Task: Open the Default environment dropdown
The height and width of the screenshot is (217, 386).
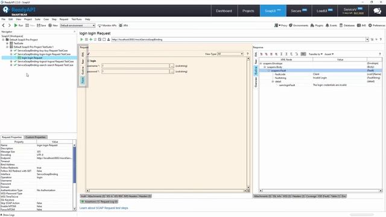Action: [78, 25]
